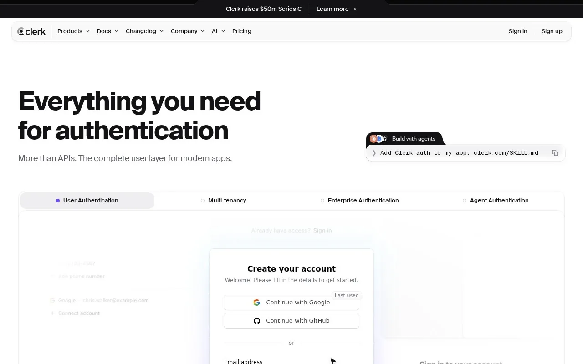Image resolution: width=583 pixels, height=364 pixels.
Task: Switch to the Multi-tenancy tab
Action: click(224, 201)
